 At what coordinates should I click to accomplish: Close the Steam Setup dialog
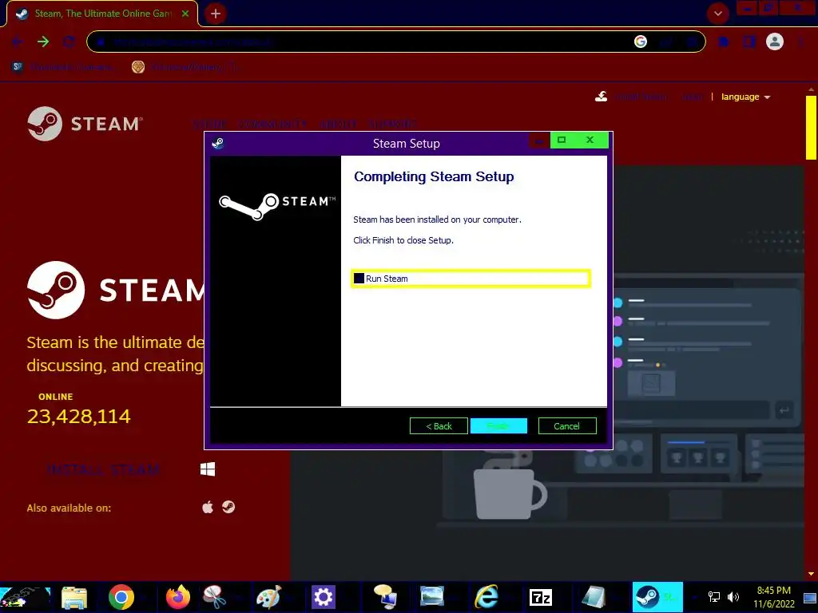click(x=590, y=140)
